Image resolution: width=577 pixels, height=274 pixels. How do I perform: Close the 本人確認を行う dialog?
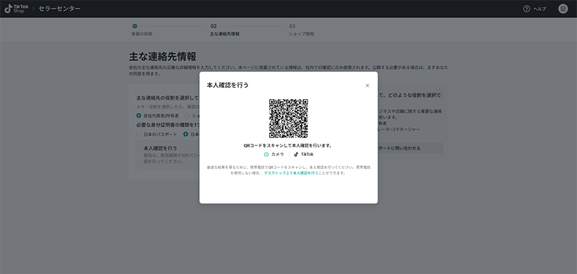(x=367, y=86)
